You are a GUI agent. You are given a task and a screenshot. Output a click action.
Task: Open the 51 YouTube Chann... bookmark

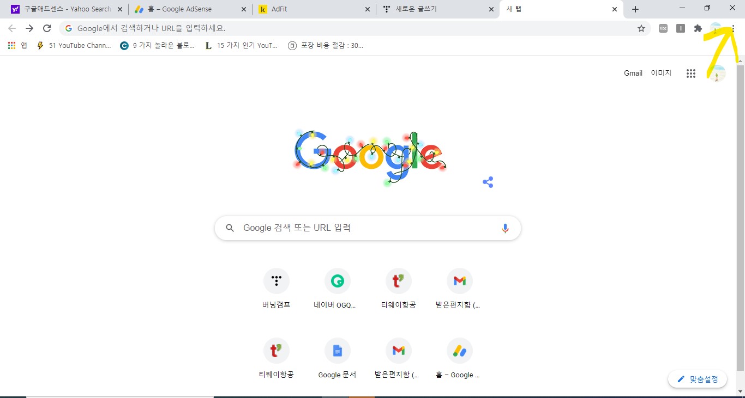tap(74, 46)
